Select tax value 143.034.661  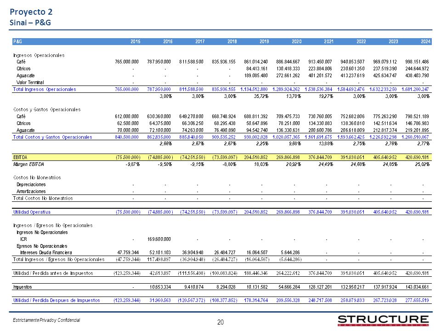pyautogui.click(x=417, y=287)
